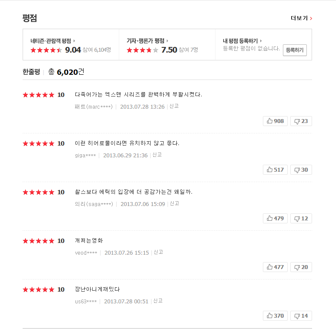Upvote the review with 479 likes
This screenshot has width=336, height=329.
click(x=275, y=218)
